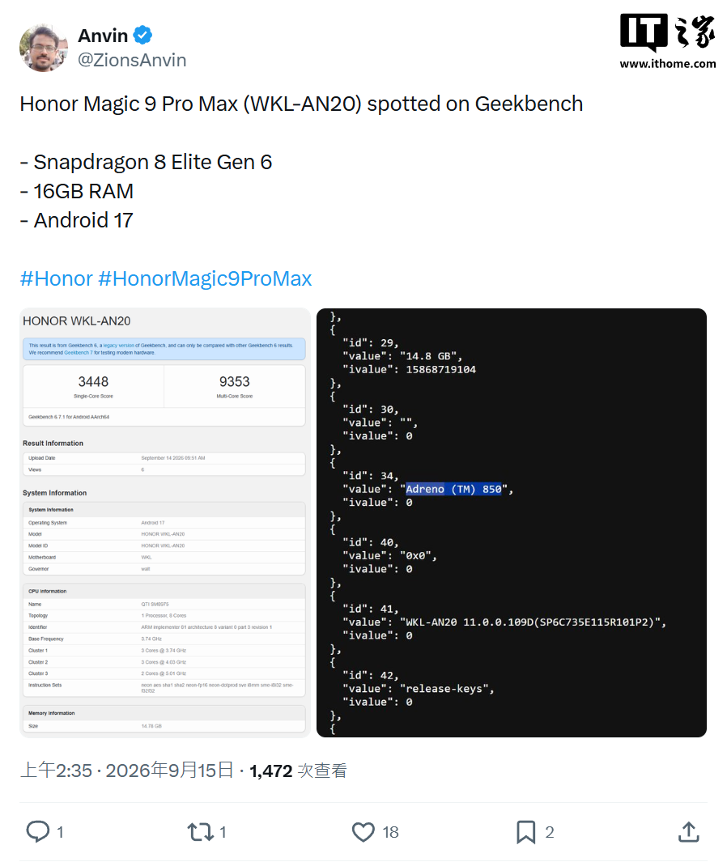Open the JSON code screenshot thumbnail
Screen dimensions: 727x862
click(512, 522)
